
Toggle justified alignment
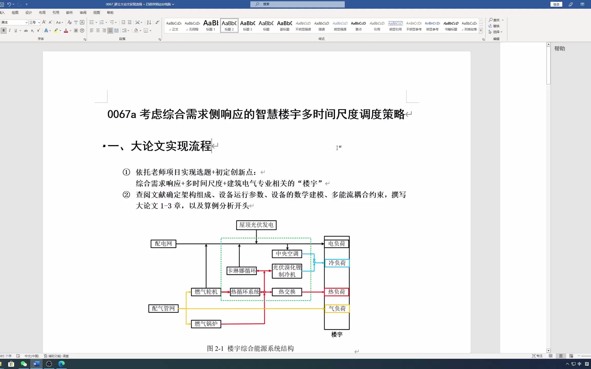click(110, 30)
